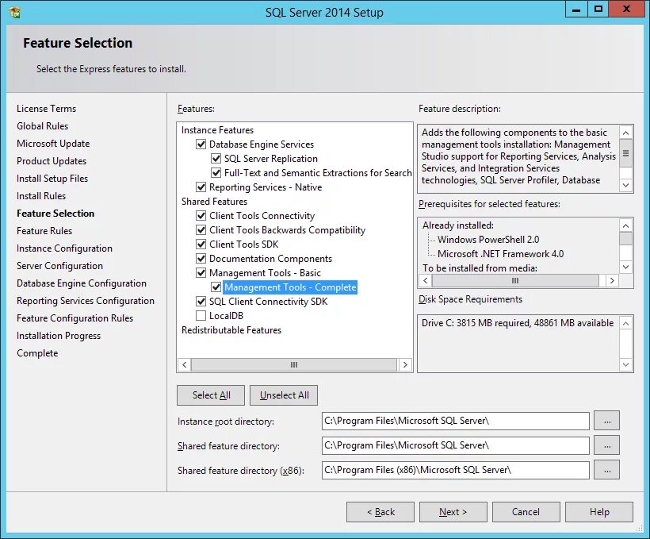Browse for Shared feature directory (x86)
Image resolution: width=650 pixels, height=539 pixels.
point(607,470)
